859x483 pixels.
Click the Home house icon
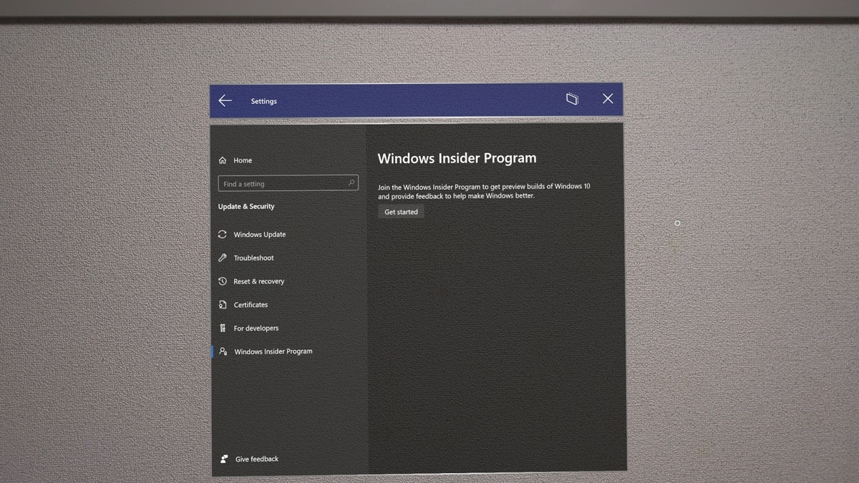tap(223, 160)
